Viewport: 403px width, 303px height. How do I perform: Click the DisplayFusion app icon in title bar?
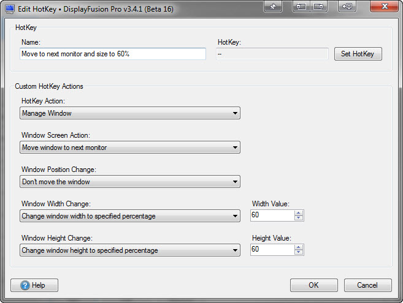tap(9, 7)
